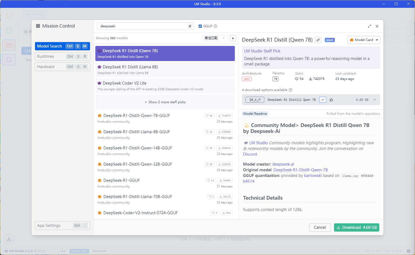
Task: Switch to Developer mode
Action: [x=99, y=251]
